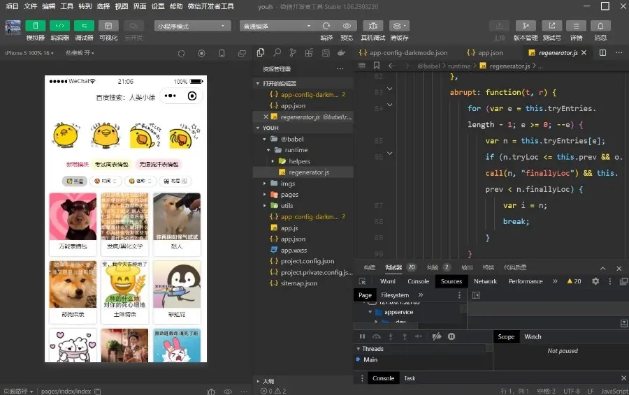Close regenerator.js in open editors list
The image size is (629, 395).
266,117
